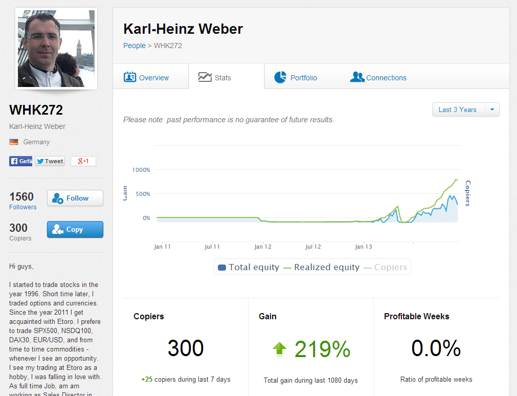Click the Connections people icon
Viewport: 517px width, 396px height.
357,77
